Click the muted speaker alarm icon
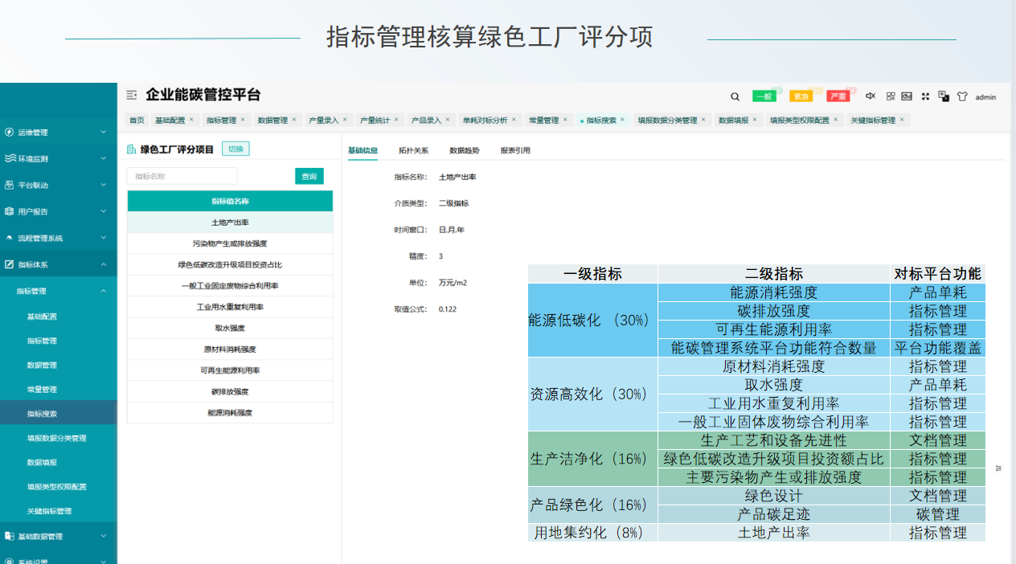 click(x=870, y=96)
